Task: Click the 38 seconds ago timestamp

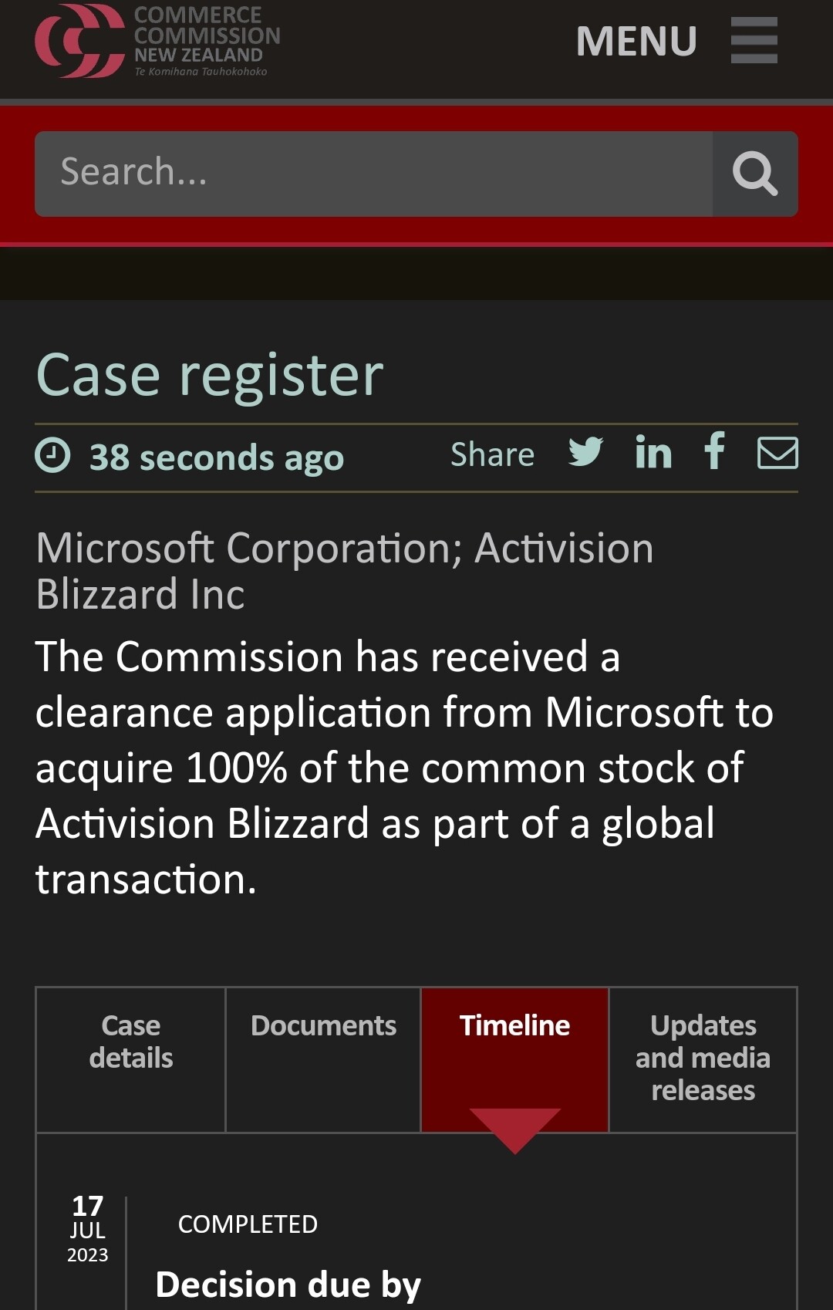Action: pyautogui.click(x=217, y=457)
